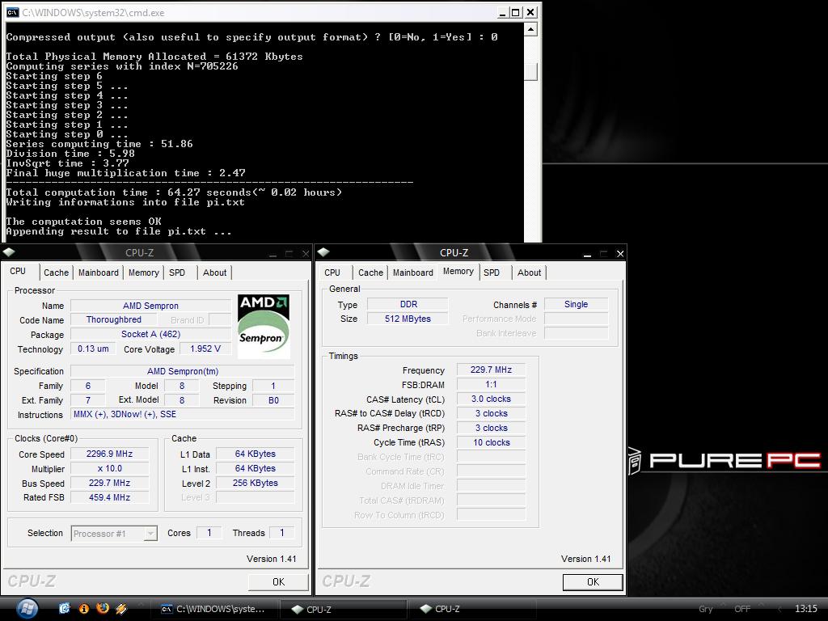Click right CPU-Z window title icon
The width and height of the screenshot is (828, 621).
coord(323,252)
